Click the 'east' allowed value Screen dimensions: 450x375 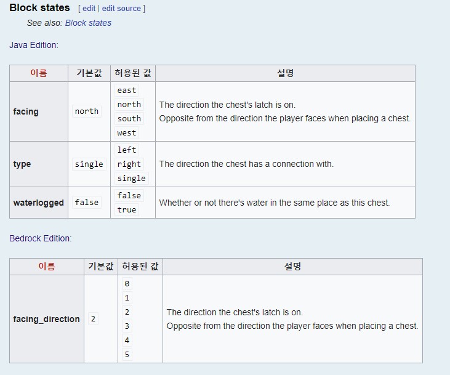tap(127, 90)
